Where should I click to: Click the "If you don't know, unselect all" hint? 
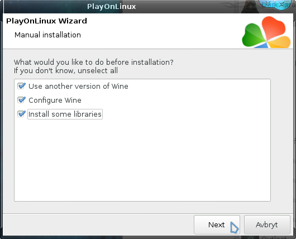tap(66, 70)
